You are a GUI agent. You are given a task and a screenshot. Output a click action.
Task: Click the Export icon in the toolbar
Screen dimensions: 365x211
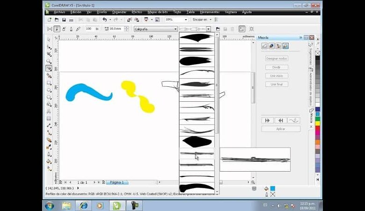(x=137, y=20)
